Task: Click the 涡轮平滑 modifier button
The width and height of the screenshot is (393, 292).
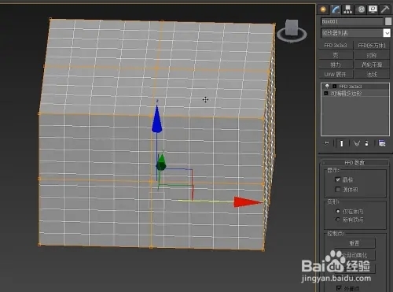Action: tap(372, 65)
